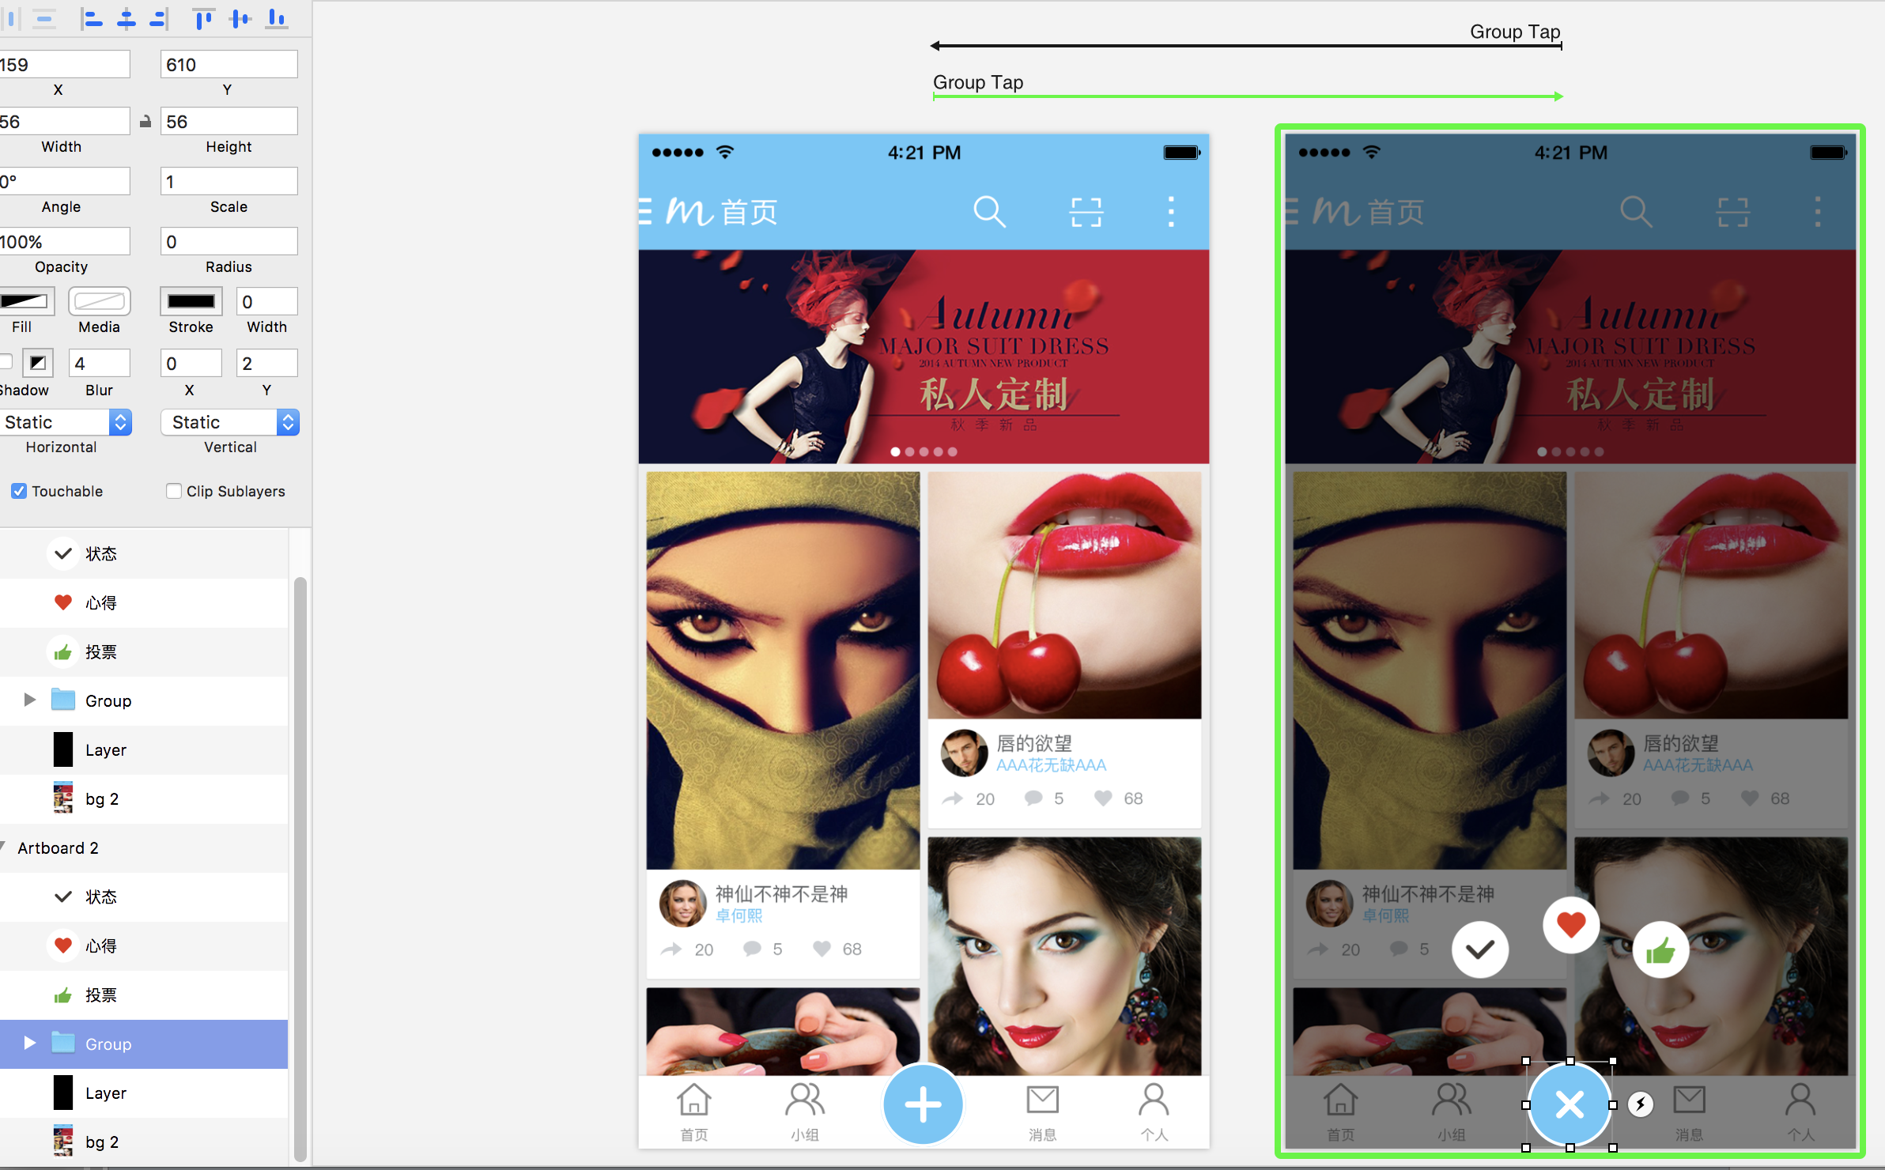Disable the Touchable checkbox
This screenshot has width=1885, height=1170.
point(19,491)
